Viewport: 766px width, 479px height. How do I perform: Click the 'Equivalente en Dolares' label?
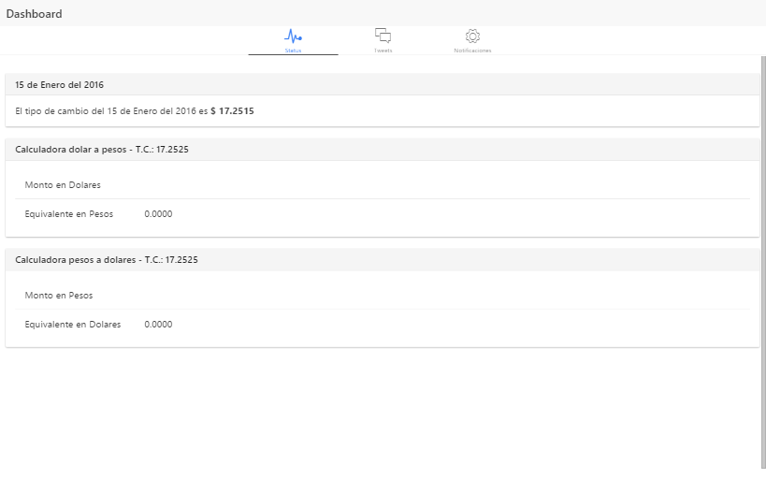point(73,325)
